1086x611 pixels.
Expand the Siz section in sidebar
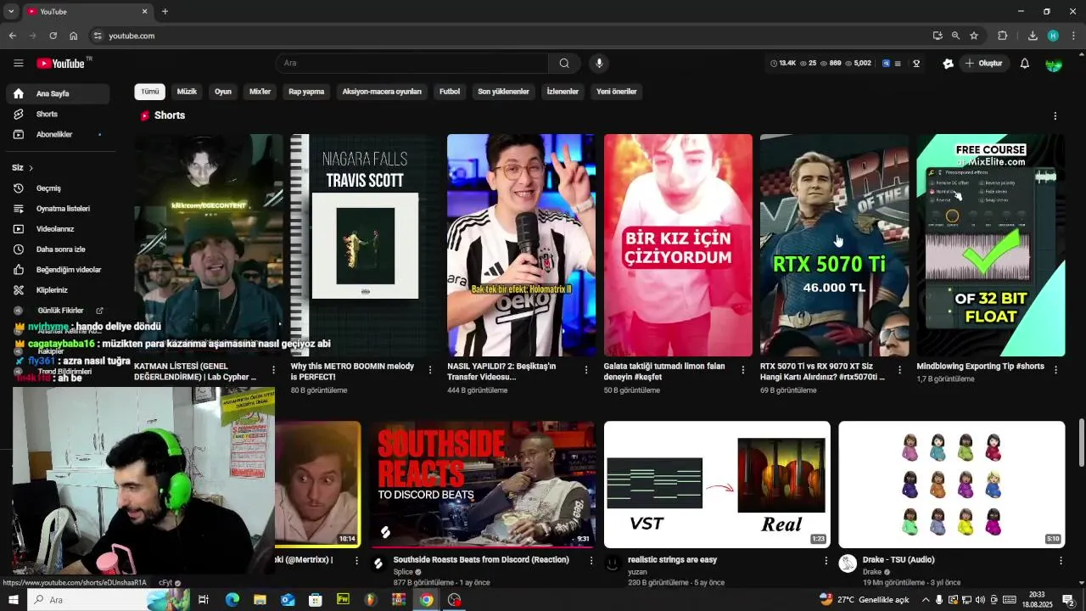point(23,168)
